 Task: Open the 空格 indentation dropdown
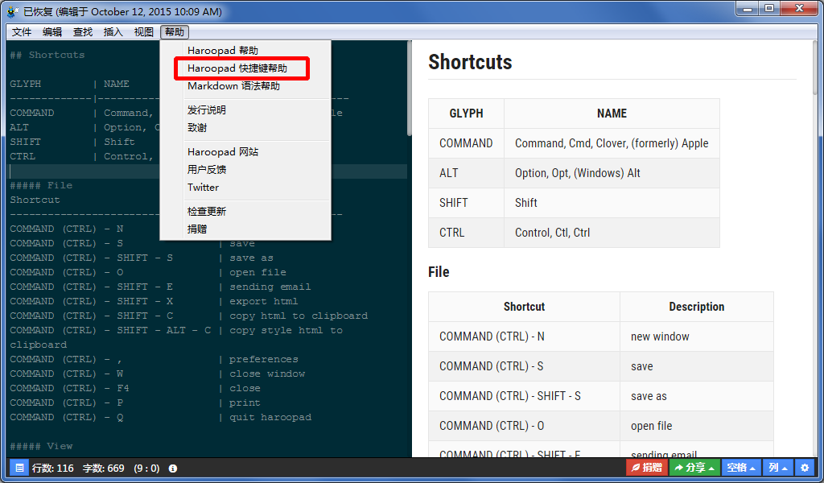pos(740,467)
